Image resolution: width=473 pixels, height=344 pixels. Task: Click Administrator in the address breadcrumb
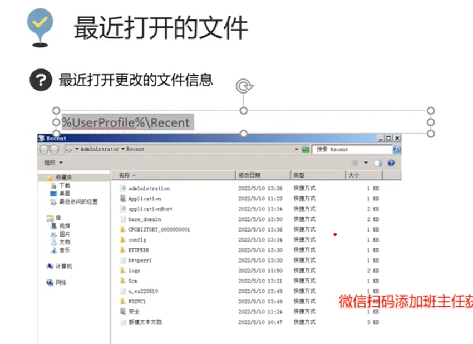click(100, 149)
